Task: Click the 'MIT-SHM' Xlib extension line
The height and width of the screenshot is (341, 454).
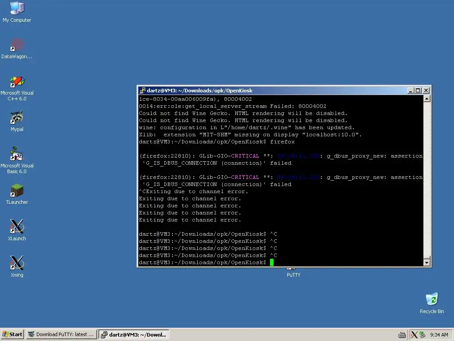Action: click(250, 135)
